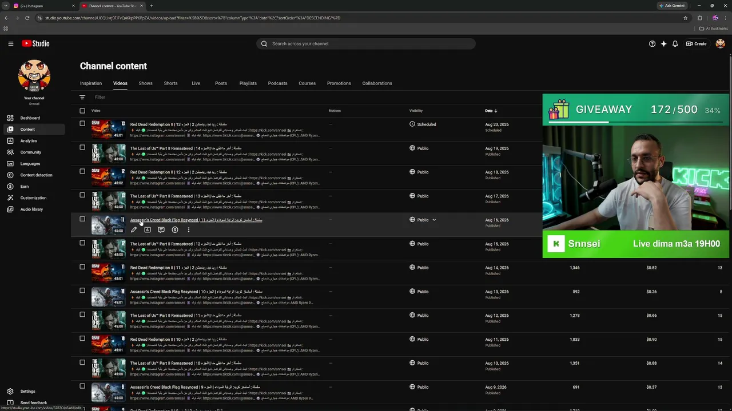Viewport: 732px width, 411px height.
Task: Open the Shows tab
Action: [x=145, y=83]
